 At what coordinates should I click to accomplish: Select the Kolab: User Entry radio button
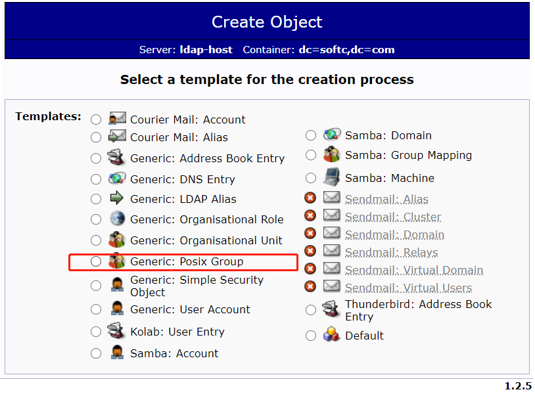96,332
